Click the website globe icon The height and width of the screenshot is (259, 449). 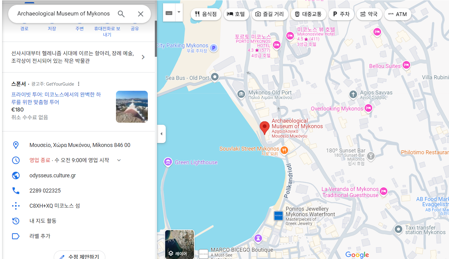(x=16, y=176)
